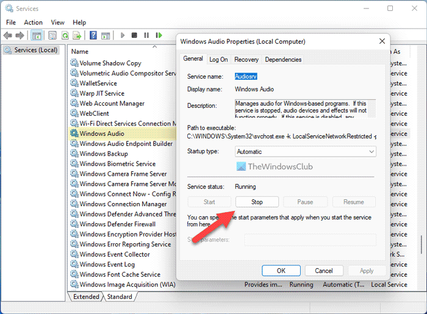Click gear icon beside Warp JIT Service
427x314 pixels.
[x=74, y=93]
